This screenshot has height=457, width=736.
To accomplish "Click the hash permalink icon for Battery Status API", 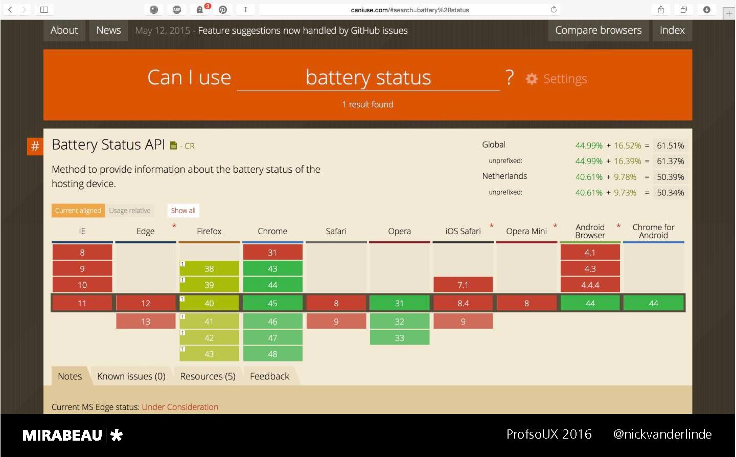I will 35,146.
